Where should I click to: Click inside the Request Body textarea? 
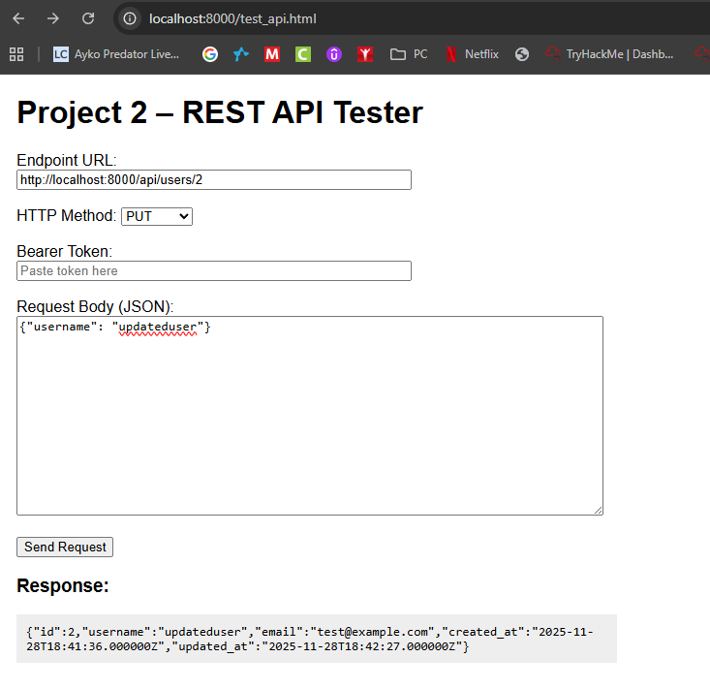click(310, 416)
